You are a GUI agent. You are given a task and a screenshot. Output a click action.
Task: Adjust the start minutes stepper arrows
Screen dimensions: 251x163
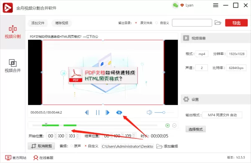[67, 136]
